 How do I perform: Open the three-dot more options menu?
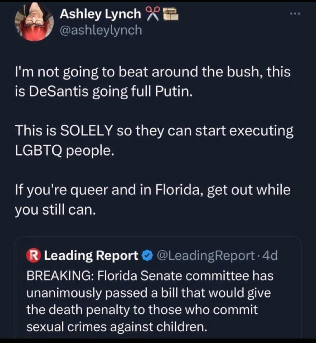[295, 14]
